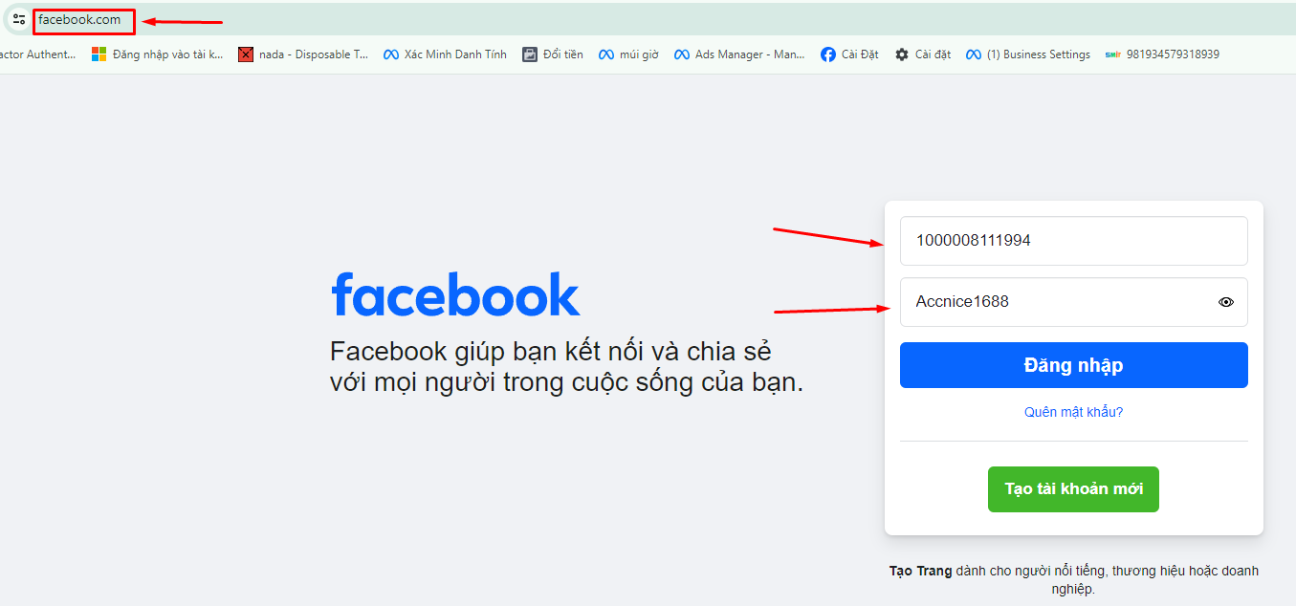Open the '(1) Business Settings' bookmark

coord(1028,54)
